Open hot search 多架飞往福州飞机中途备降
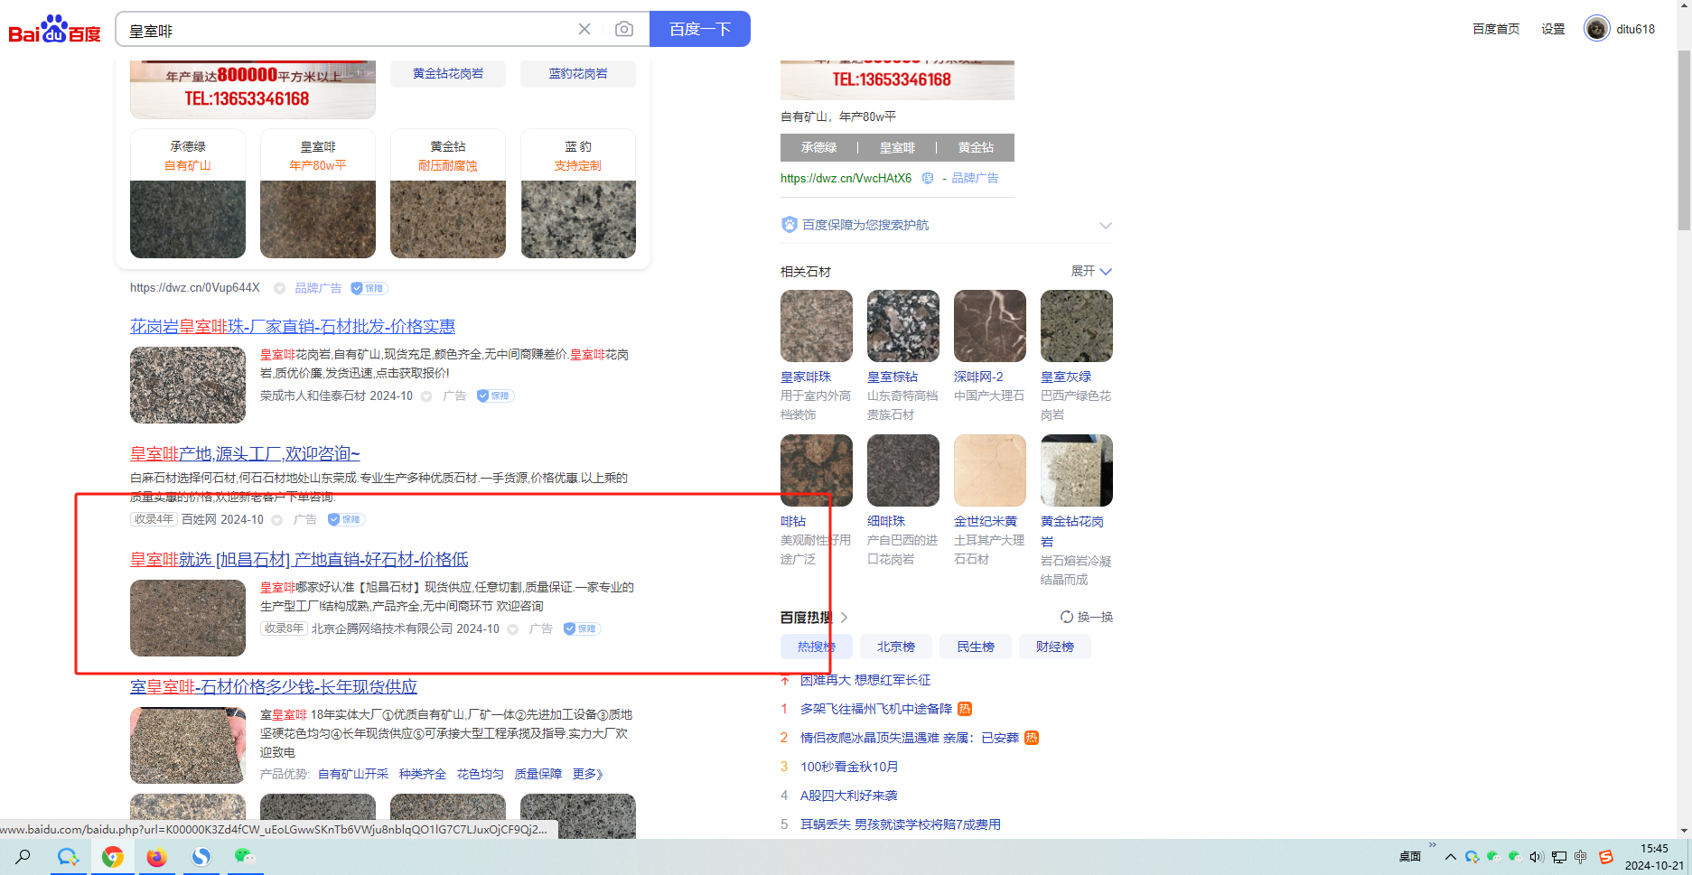1692x875 pixels. tap(876, 709)
